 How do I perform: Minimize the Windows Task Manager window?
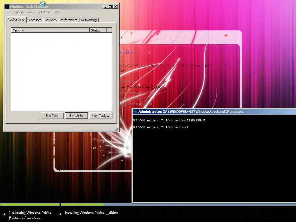(106, 7)
